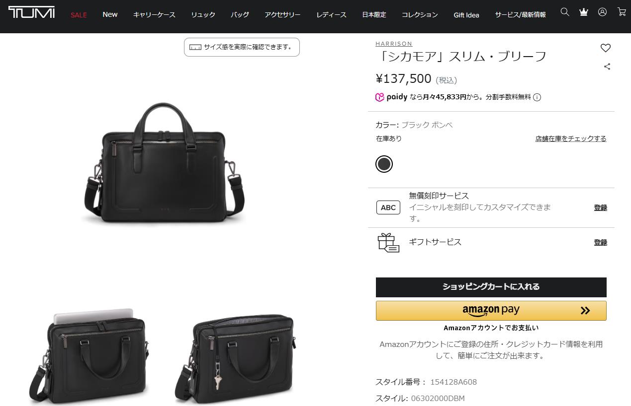This screenshot has height=406, width=631.
Task: Open the shopping cart icon
Action: tap(622, 12)
